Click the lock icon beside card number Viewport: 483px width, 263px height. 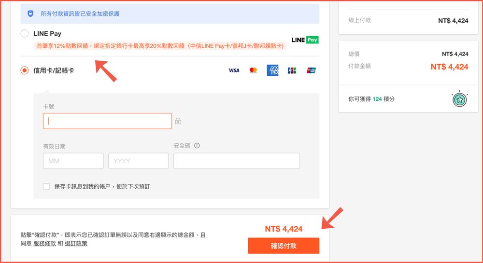(x=178, y=121)
